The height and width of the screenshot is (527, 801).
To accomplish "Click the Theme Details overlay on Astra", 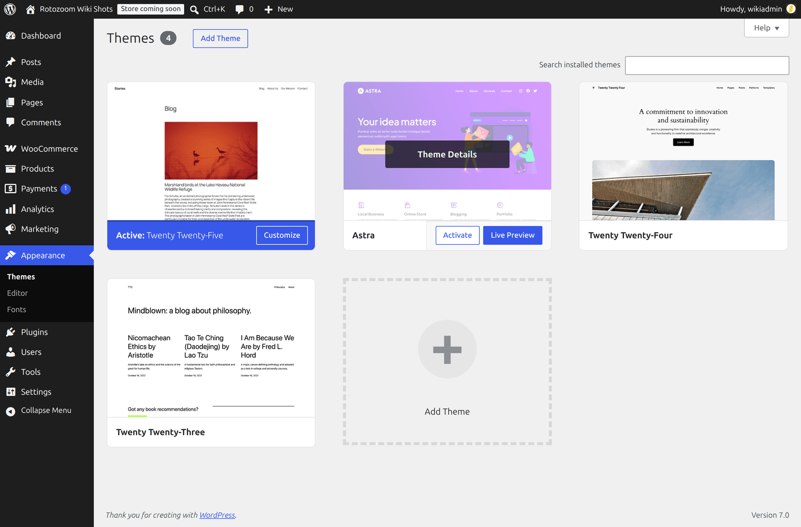I will (447, 154).
